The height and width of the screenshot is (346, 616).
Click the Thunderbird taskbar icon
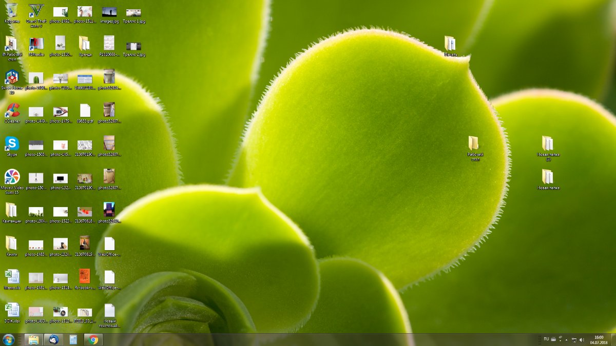coord(53,339)
